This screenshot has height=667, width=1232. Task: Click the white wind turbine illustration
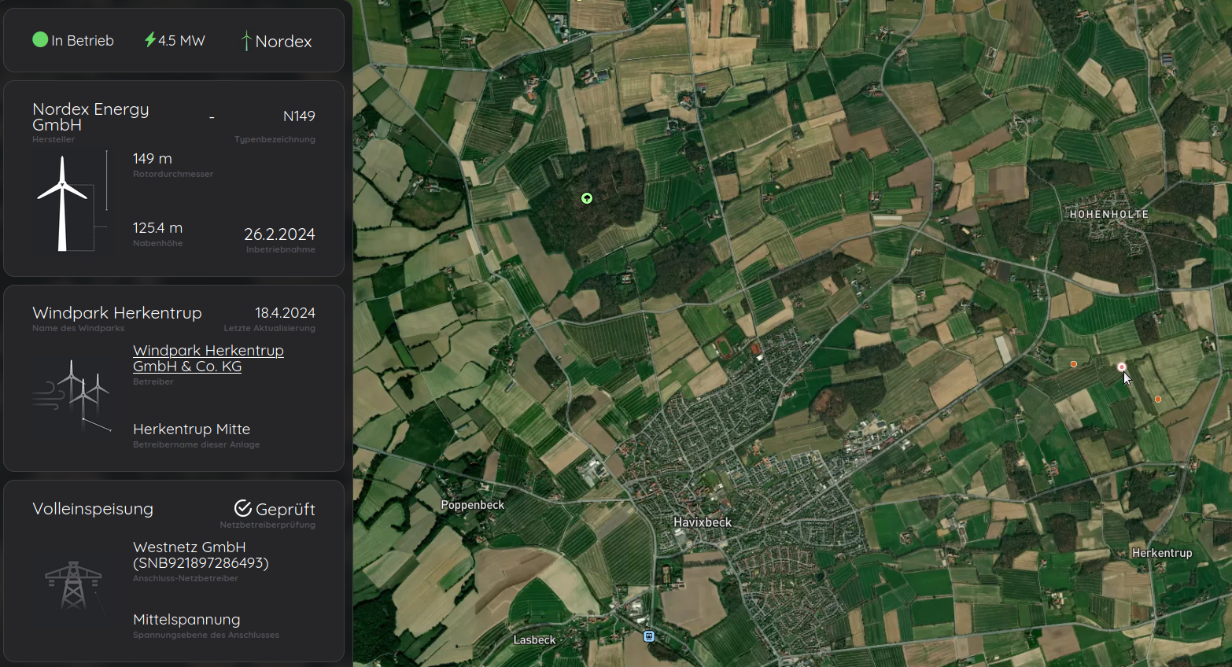click(x=62, y=204)
